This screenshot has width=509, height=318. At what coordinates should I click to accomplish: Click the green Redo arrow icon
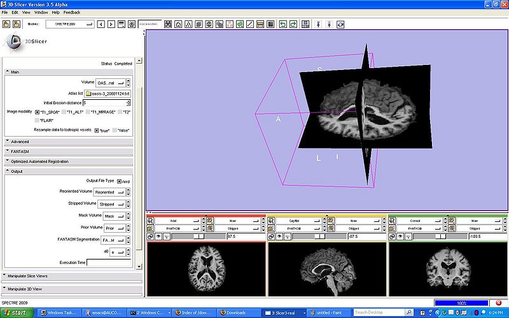coord(293,24)
